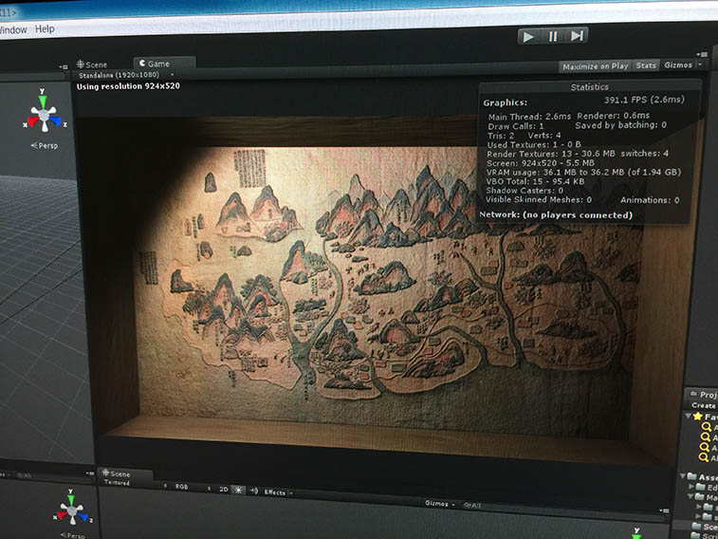The image size is (718, 539).
Task: Click the 391.1 FPS readout
Action: point(644,100)
